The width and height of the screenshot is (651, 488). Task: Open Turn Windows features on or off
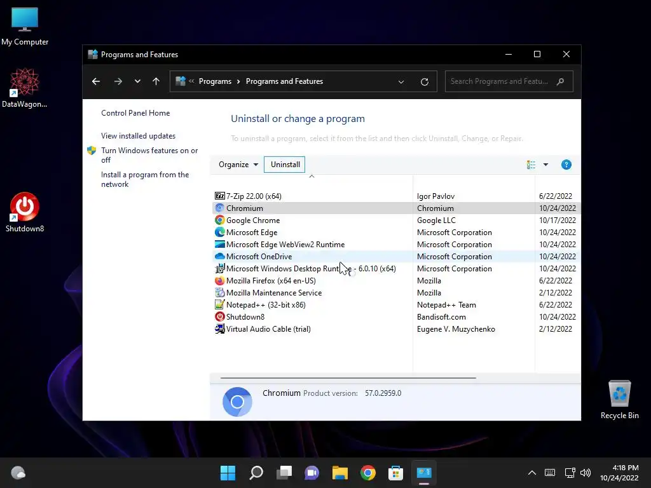pyautogui.click(x=149, y=155)
